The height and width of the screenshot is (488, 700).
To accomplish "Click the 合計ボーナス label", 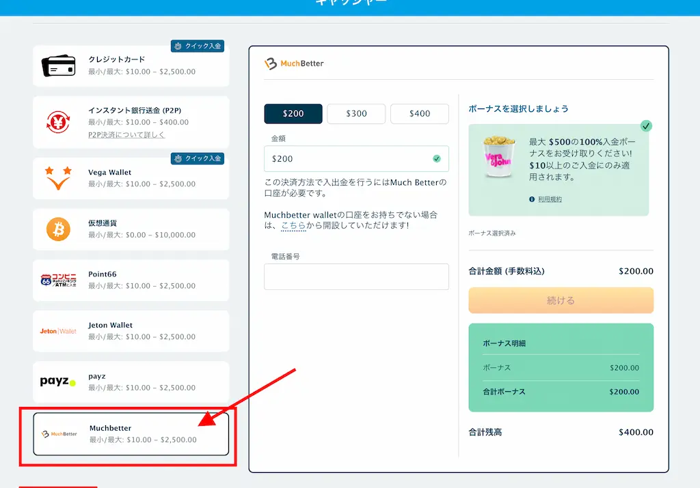I will click(x=504, y=392).
